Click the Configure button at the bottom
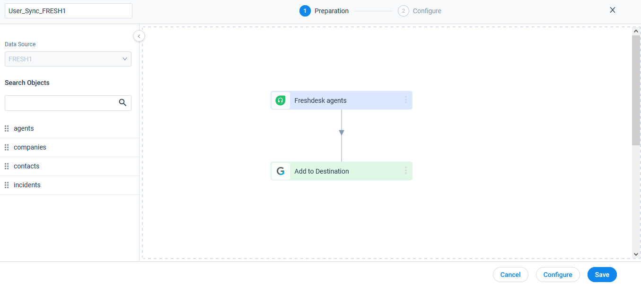641x284 pixels. (557, 275)
